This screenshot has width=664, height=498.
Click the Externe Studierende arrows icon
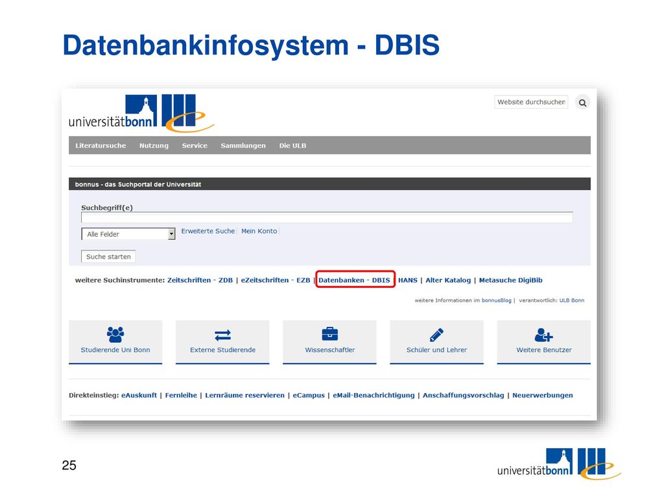point(223,335)
